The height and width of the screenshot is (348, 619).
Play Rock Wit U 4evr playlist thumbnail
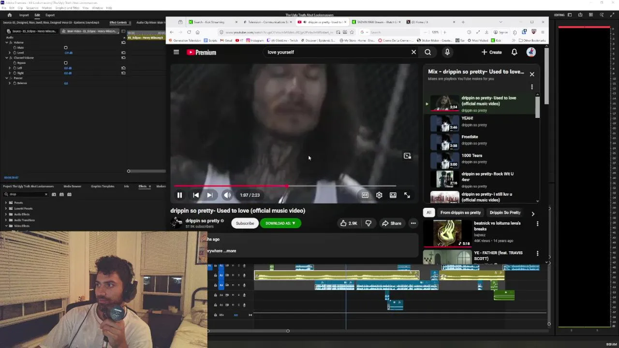[x=445, y=180]
